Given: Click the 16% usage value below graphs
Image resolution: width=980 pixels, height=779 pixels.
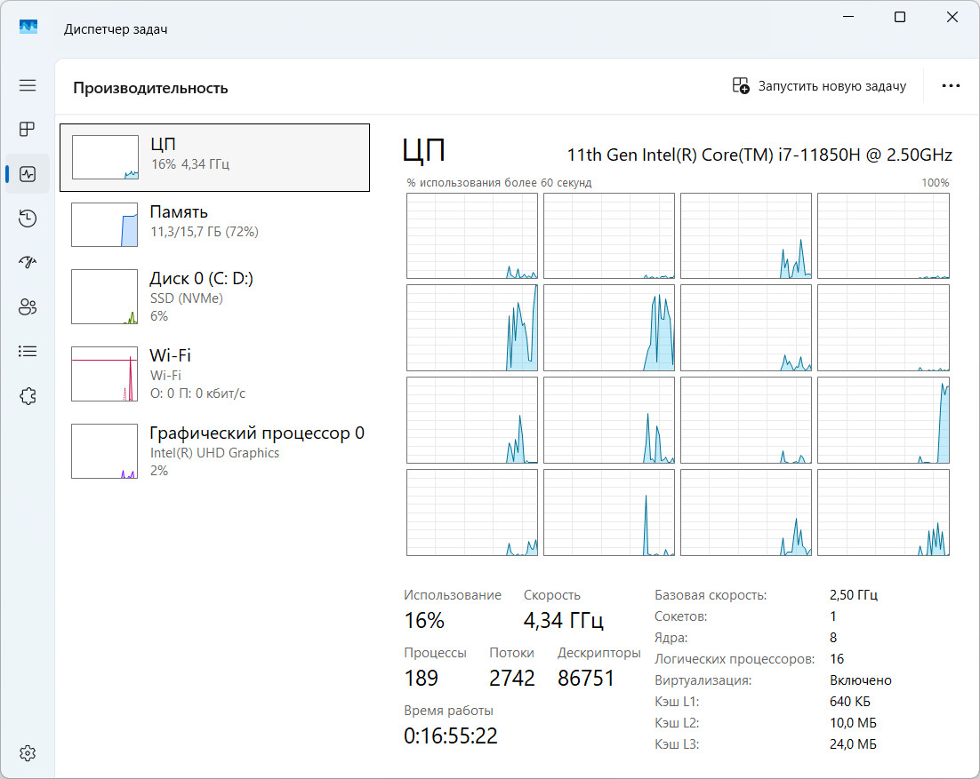Looking at the screenshot, I should [x=424, y=621].
